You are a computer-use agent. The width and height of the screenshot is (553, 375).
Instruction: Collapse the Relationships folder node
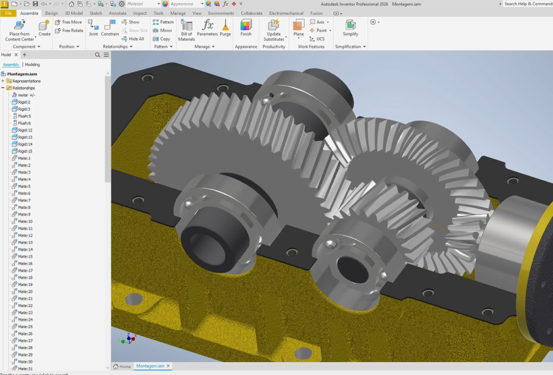coord(3,87)
